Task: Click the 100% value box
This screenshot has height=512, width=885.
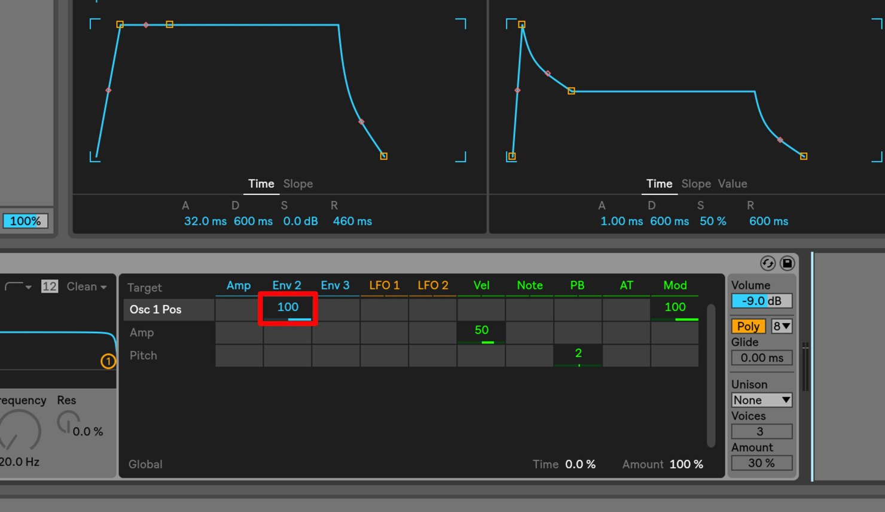Action: click(25, 221)
